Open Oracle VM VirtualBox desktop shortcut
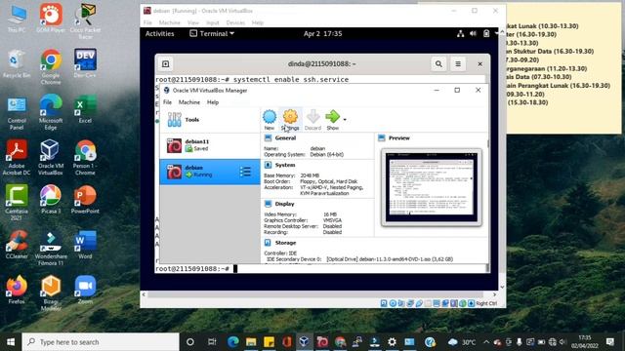 click(x=51, y=158)
